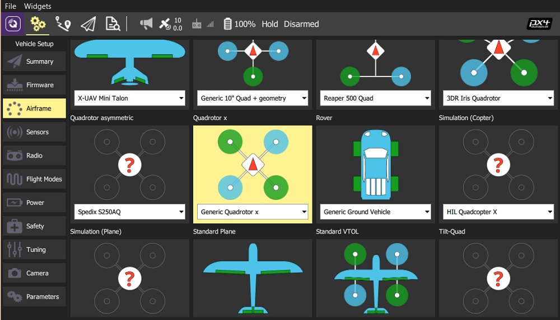Select the Standard Plane airframe image
This screenshot has height=320, width=560.
coord(253,276)
